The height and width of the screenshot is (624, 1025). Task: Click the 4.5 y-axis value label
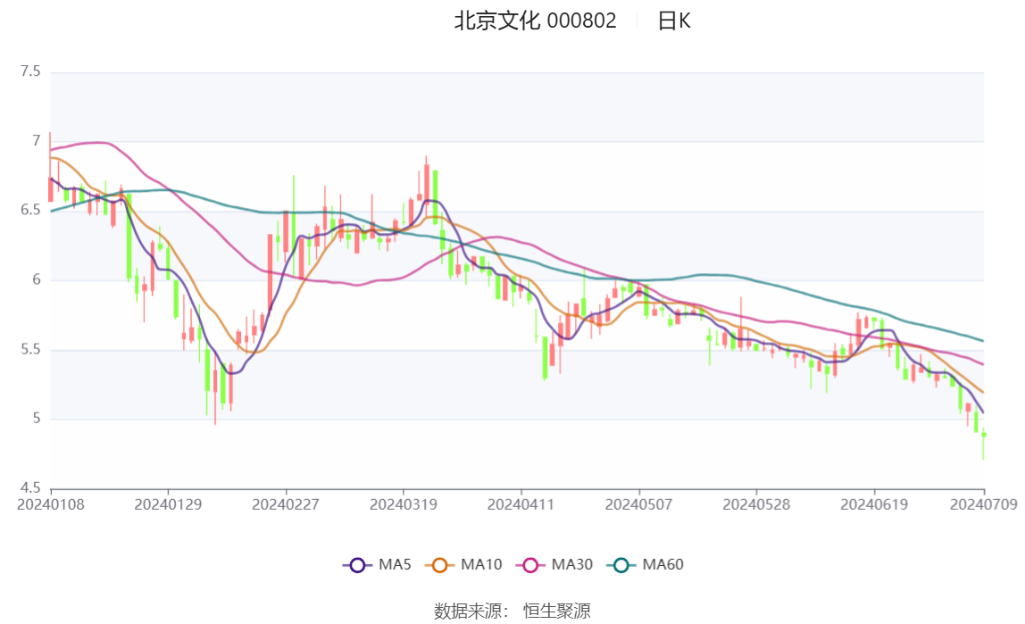coord(30,487)
